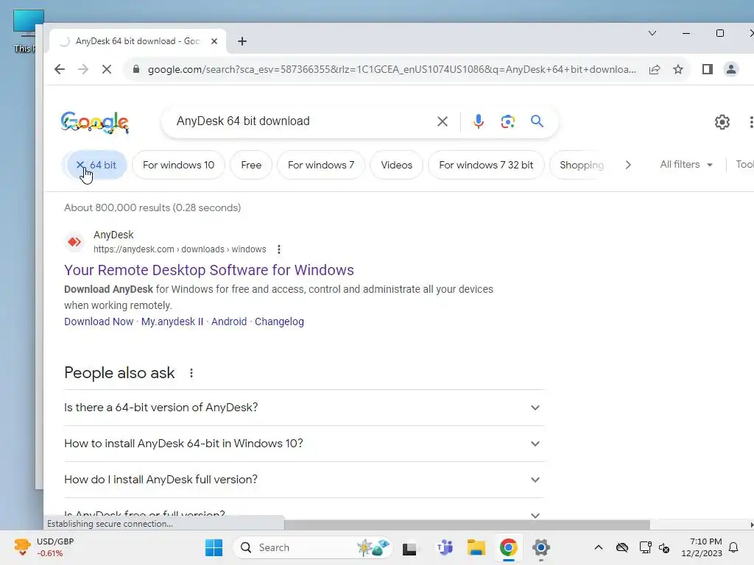
Task: Switch to Videos results
Action: 397,165
